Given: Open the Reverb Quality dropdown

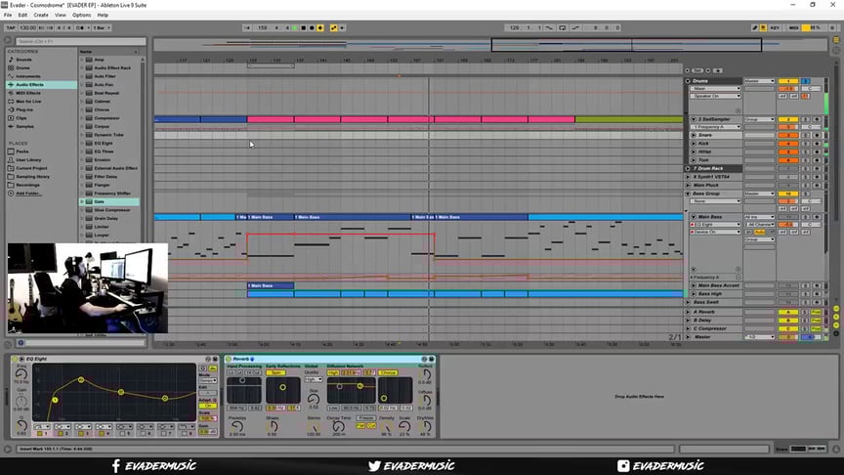Looking at the screenshot, I should click(x=314, y=379).
